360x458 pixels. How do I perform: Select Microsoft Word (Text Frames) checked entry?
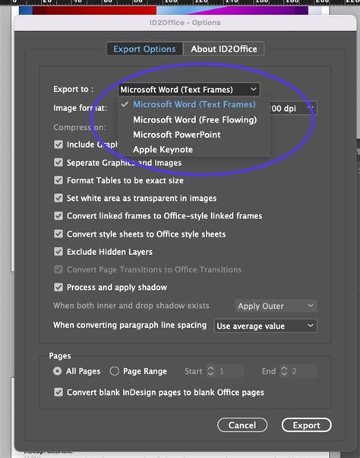(194, 104)
